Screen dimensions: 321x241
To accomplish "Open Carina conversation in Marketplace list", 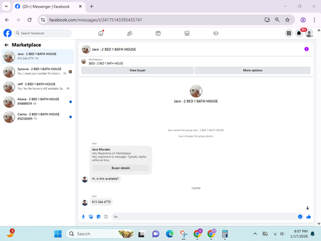I will [38, 117].
